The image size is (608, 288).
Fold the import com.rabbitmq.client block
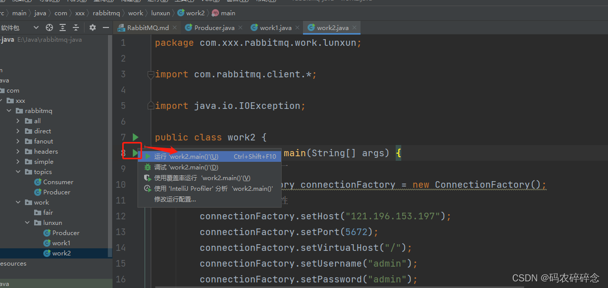click(x=151, y=74)
